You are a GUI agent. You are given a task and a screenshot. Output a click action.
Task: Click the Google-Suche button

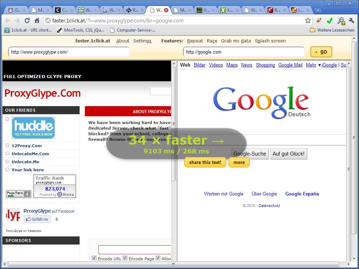coord(250,154)
